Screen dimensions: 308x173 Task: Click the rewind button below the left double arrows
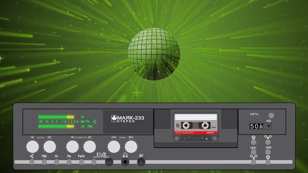[254, 152]
